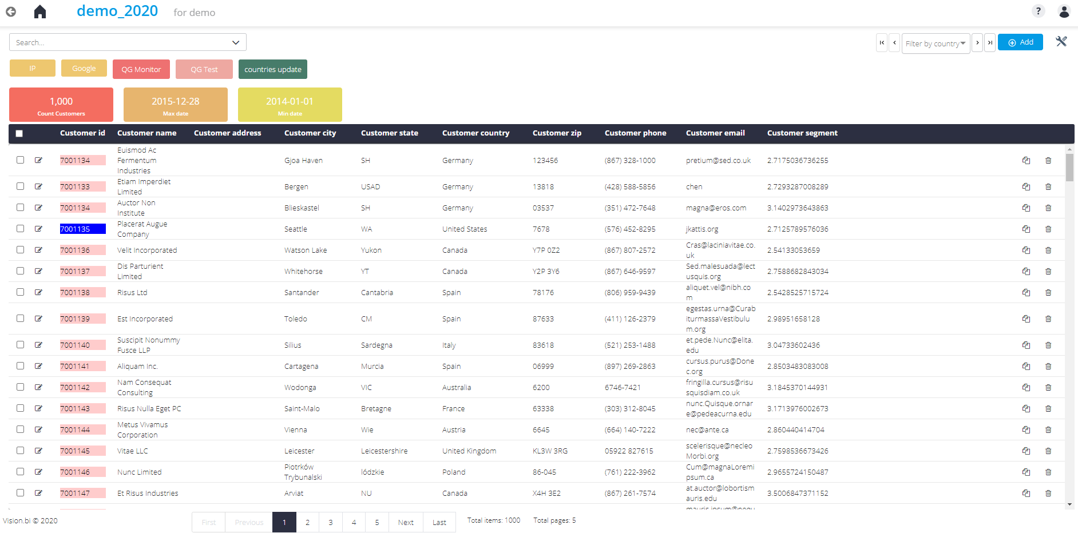Image resolution: width=1078 pixels, height=533 pixels.
Task: Edit row for customer 7001135
Action: (38, 229)
